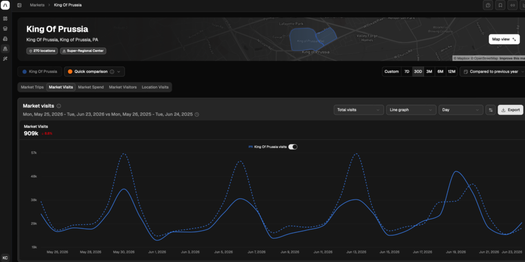Go to Markets breadcrumb
Image resolution: width=525 pixels, height=262 pixels.
coord(37,5)
